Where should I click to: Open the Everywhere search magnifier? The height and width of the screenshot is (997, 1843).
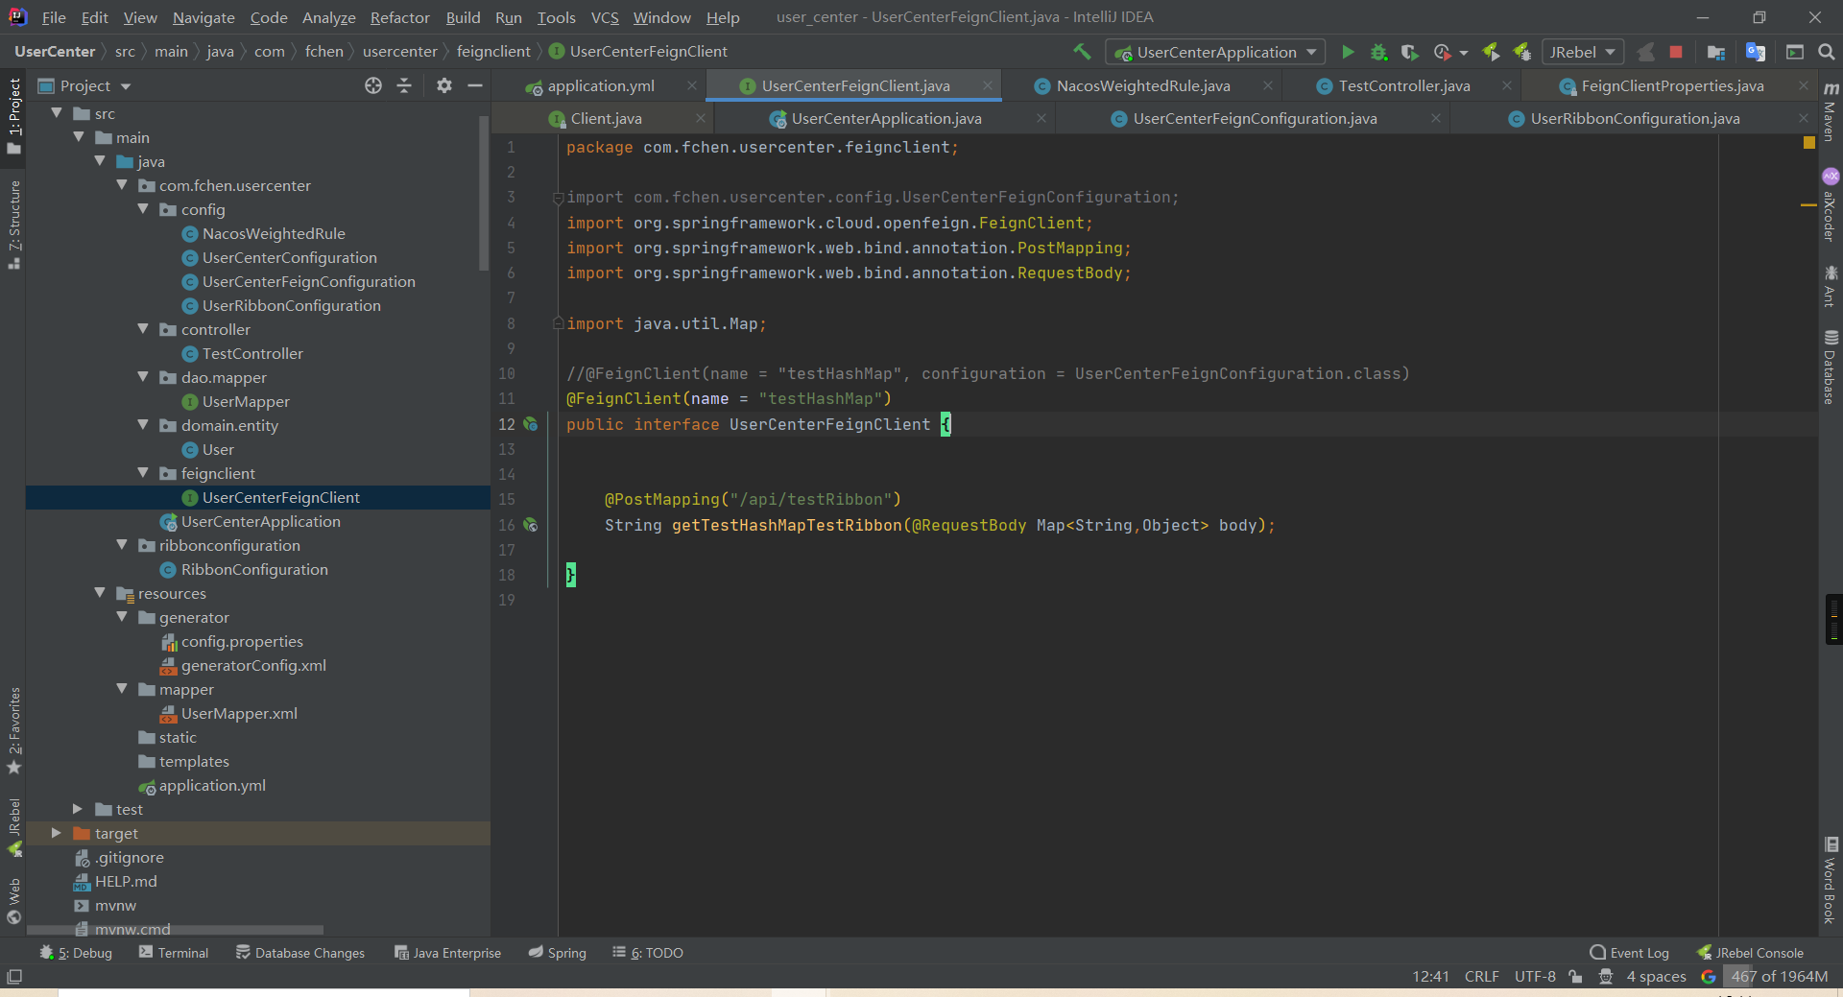coord(1827,52)
